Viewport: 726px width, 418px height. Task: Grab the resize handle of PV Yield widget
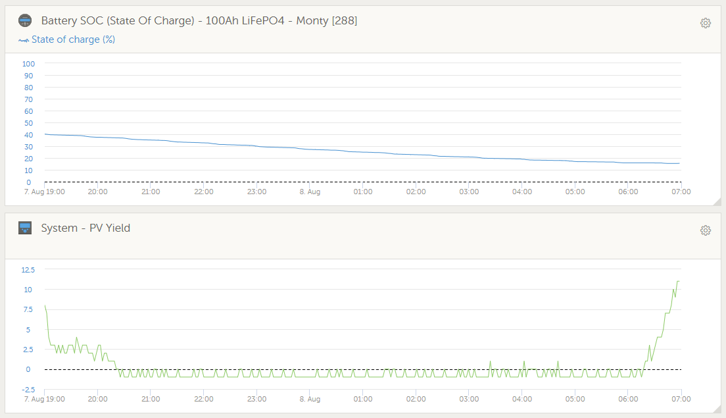pos(717,409)
